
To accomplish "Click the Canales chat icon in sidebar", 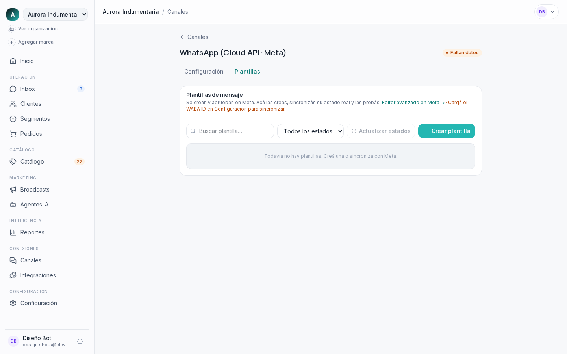I will pos(13,260).
